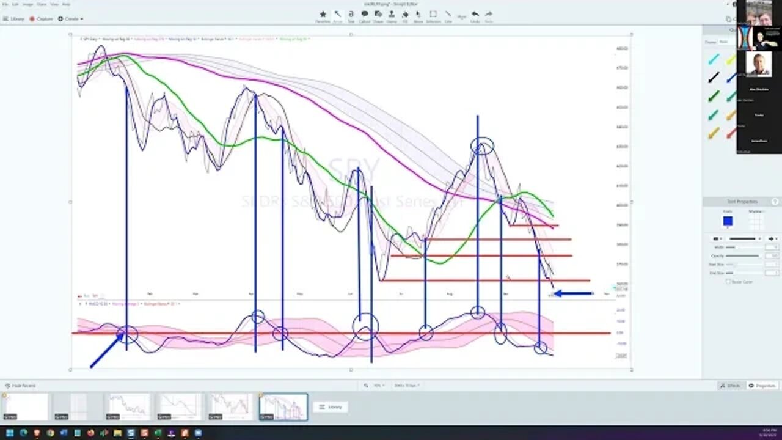
Task: Toggle Hide Recent tray
Action: (x=21, y=386)
